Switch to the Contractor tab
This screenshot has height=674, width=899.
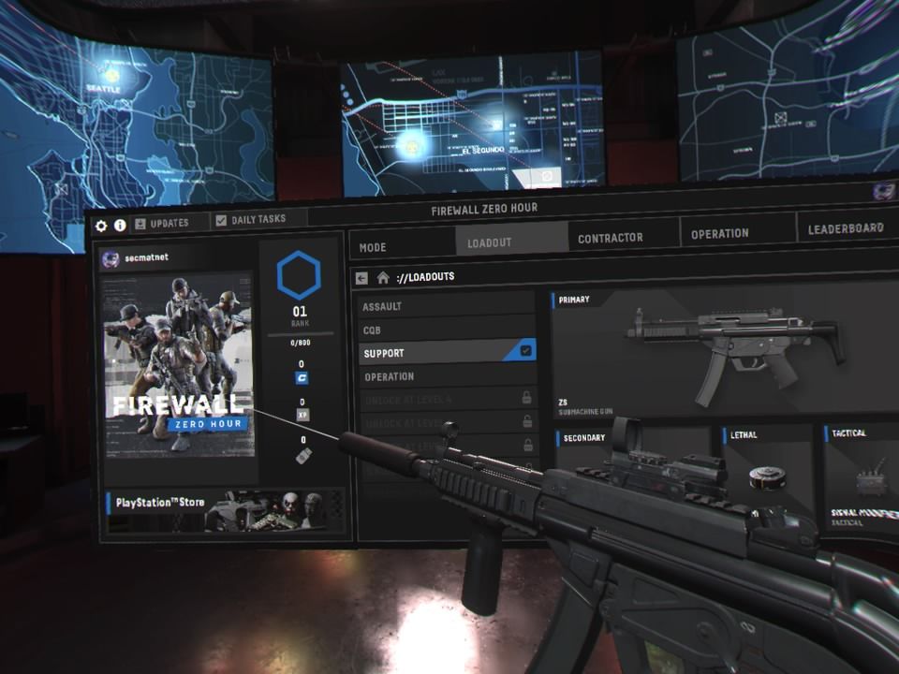tap(610, 236)
